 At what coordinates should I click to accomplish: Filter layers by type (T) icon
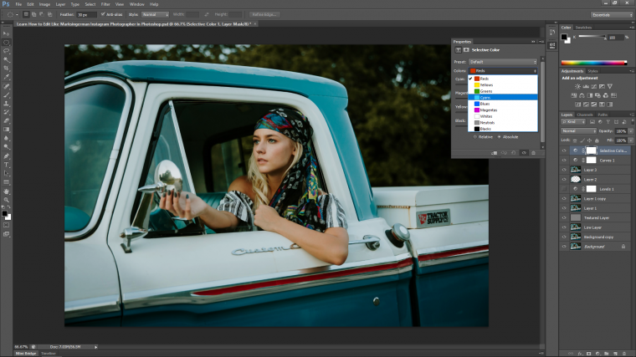tap(608, 121)
